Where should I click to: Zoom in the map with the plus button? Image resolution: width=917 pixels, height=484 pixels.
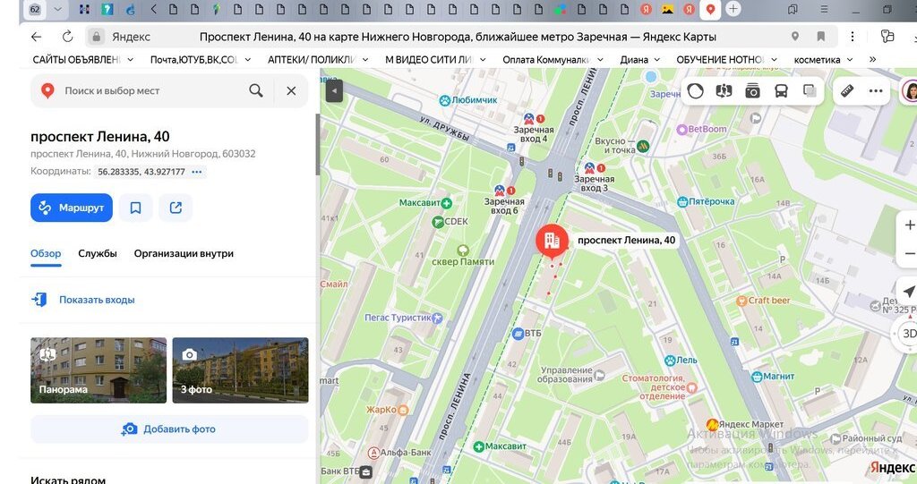coord(909,225)
